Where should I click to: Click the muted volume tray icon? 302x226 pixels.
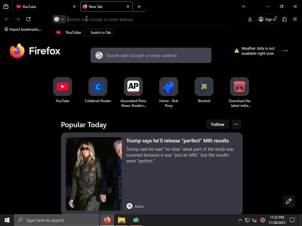[255, 220]
